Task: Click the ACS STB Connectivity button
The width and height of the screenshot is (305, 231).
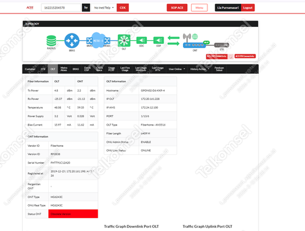Action: point(245,56)
